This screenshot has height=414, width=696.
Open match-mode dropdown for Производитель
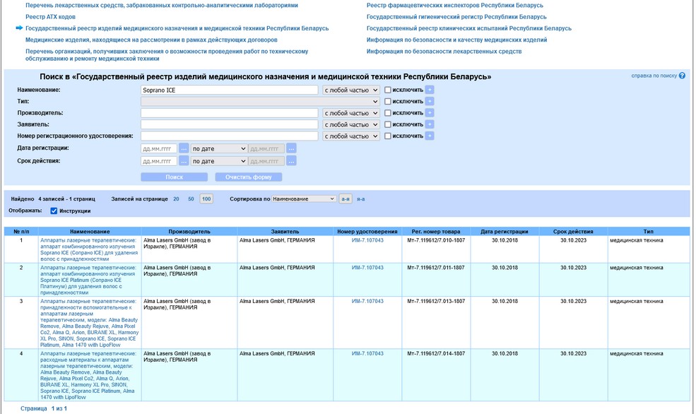[350, 113]
